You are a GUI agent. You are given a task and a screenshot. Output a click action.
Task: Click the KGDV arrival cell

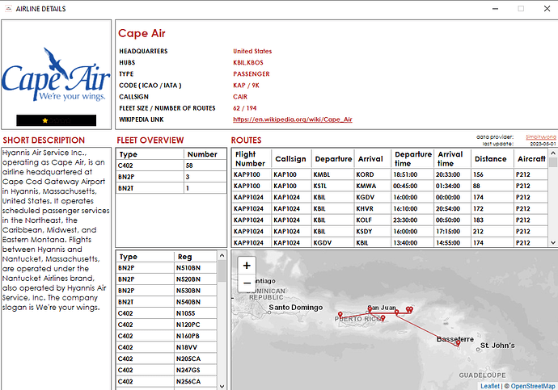pos(373,197)
